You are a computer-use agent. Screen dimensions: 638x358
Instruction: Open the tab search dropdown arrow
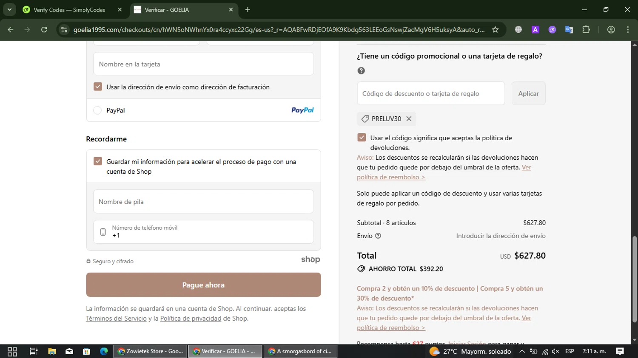pyautogui.click(x=9, y=9)
